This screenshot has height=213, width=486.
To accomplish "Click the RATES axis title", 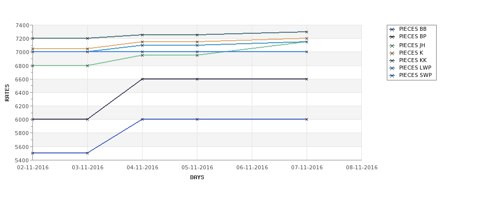I will click(7, 93).
